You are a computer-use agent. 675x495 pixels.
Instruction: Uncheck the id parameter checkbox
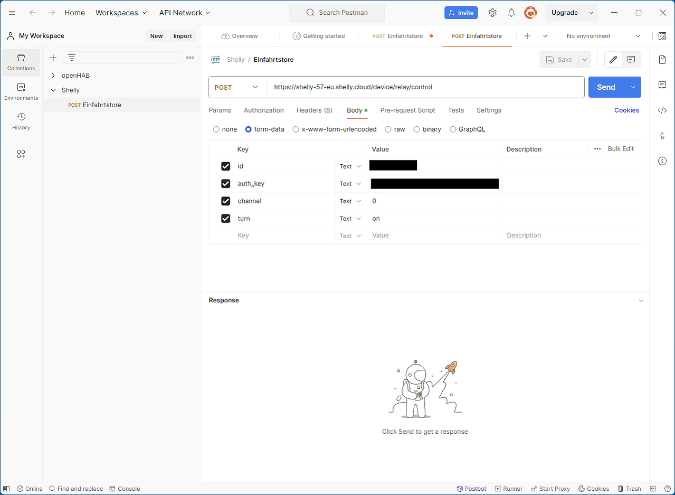226,166
